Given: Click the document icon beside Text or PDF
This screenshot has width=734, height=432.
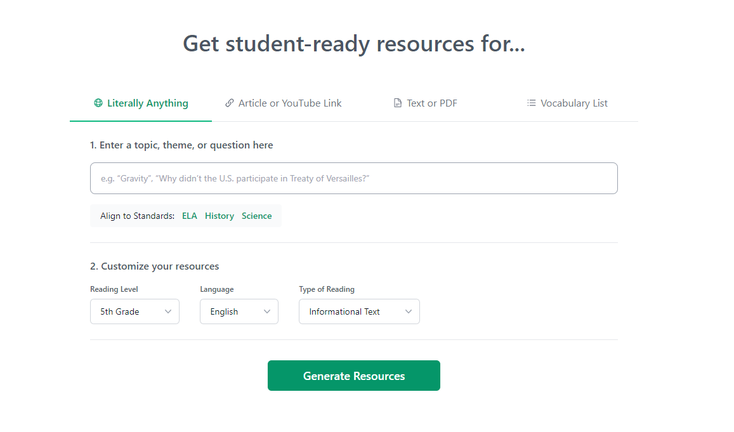Looking at the screenshot, I should click(x=398, y=103).
